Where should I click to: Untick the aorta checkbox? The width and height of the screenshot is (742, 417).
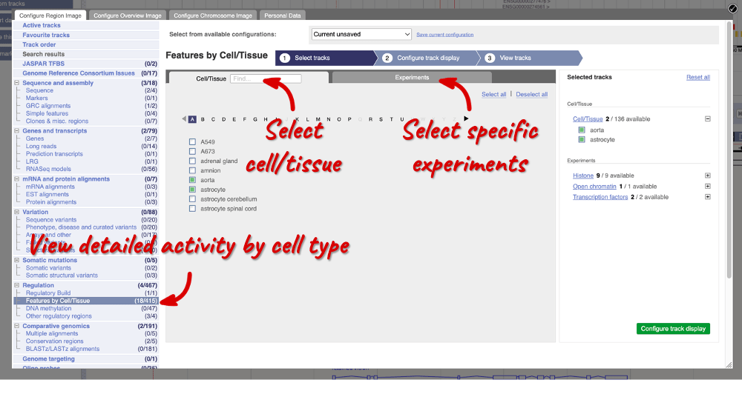tap(192, 180)
